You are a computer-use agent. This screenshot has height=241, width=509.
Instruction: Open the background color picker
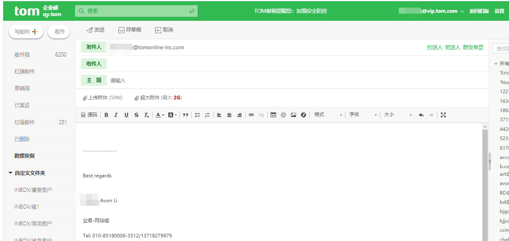coord(172,115)
